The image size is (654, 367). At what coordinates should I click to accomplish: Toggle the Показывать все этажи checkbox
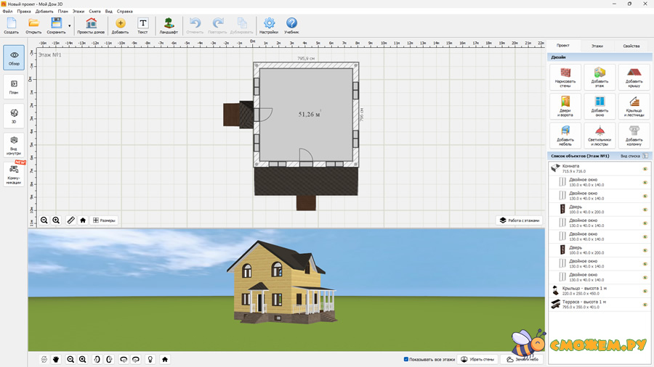pyautogui.click(x=405, y=359)
